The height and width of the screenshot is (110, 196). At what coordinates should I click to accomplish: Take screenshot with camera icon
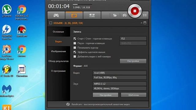[x=125, y=15]
